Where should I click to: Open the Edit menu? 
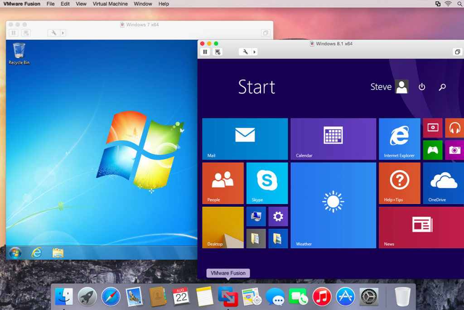tap(65, 4)
